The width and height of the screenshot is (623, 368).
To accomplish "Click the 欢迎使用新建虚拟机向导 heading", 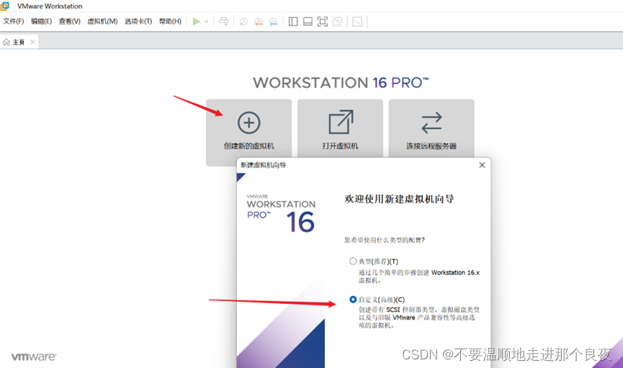I will coord(399,198).
